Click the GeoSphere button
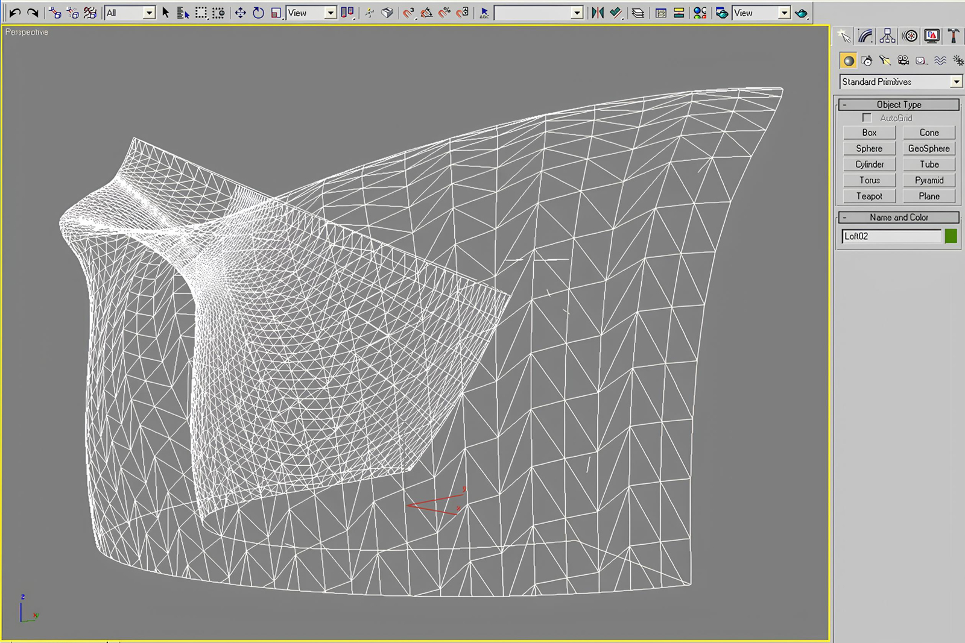Viewport: 965px width, 643px height. coord(929,148)
